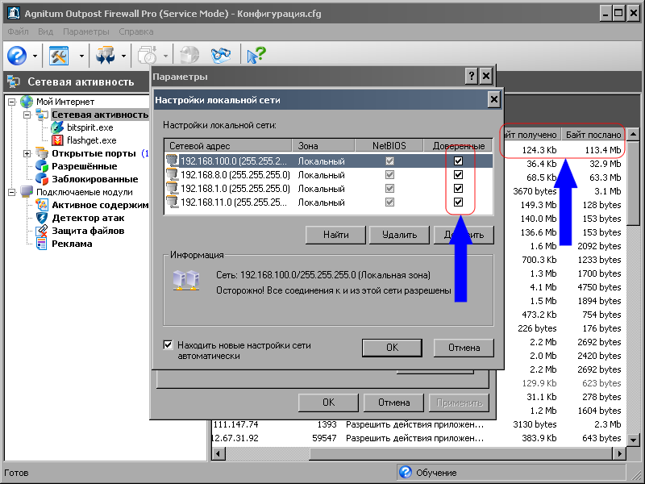Open the settings tools toolbar icon
This screenshot has height=484, width=645.
point(59,56)
